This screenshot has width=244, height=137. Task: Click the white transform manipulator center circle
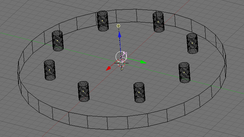[120, 56]
